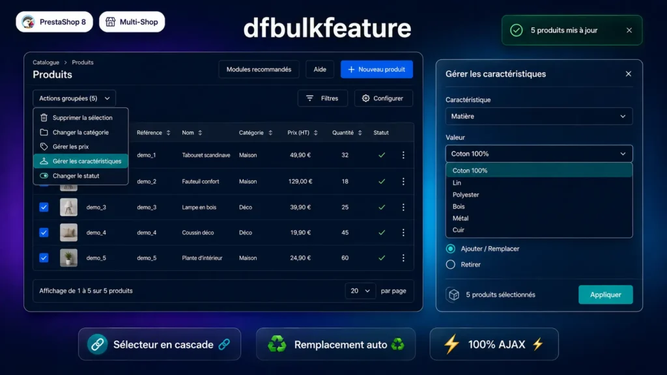
Task: Click the Appliquer button
Action: [605, 295]
